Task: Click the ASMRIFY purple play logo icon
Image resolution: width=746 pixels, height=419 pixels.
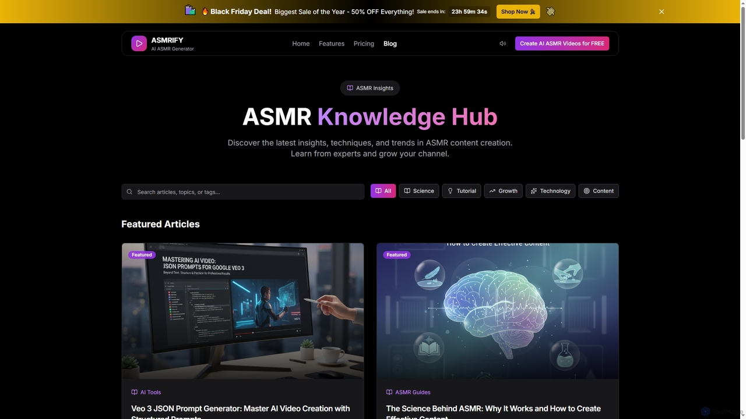Action: coord(139,44)
